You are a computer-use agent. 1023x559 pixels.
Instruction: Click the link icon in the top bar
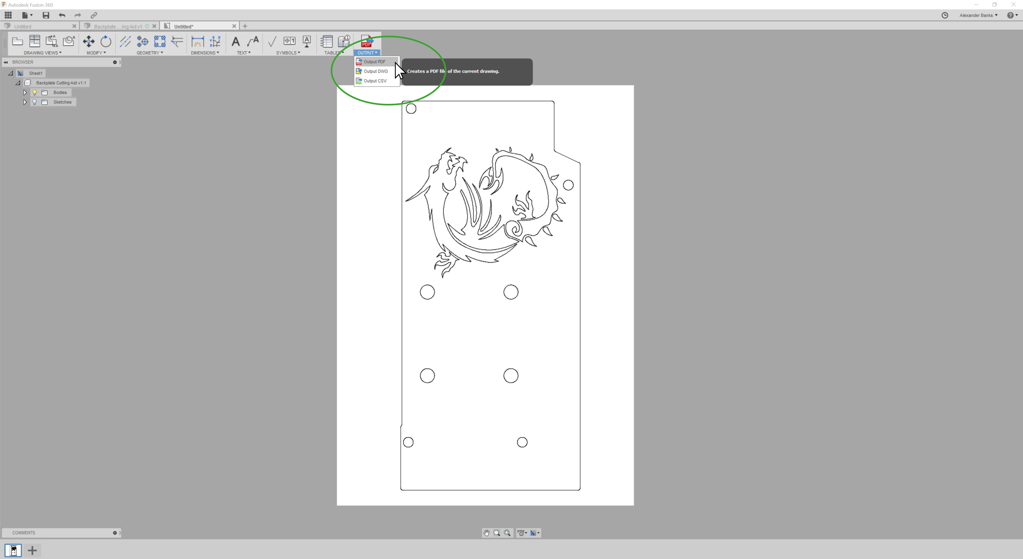(x=94, y=15)
